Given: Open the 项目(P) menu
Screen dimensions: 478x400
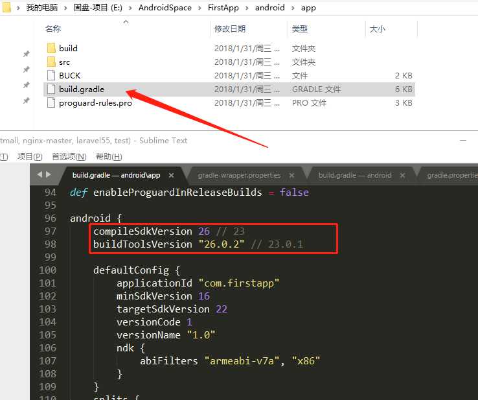Looking at the screenshot, I should click(x=30, y=157).
